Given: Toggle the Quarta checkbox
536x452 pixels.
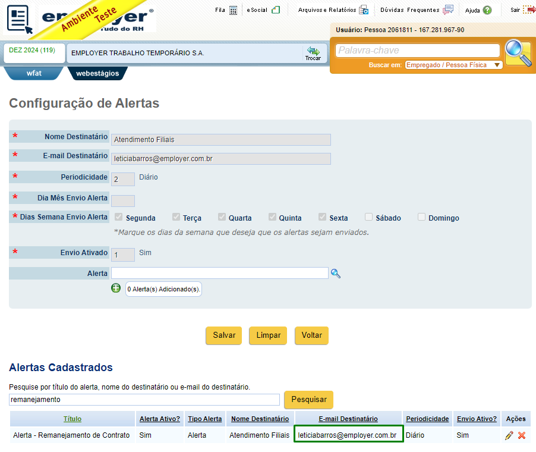Looking at the screenshot, I should pos(222,217).
